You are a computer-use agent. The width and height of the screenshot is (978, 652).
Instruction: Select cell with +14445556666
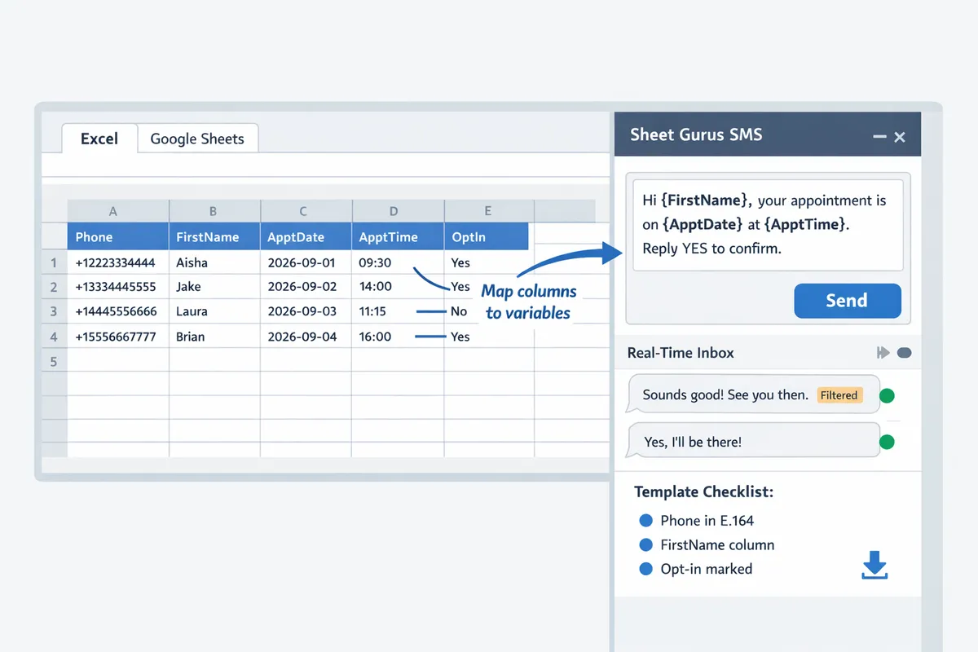click(118, 311)
